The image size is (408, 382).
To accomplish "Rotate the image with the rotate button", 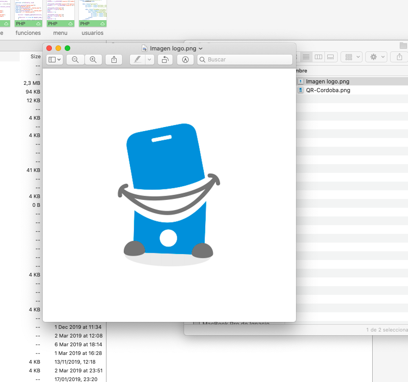I will click(165, 60).
